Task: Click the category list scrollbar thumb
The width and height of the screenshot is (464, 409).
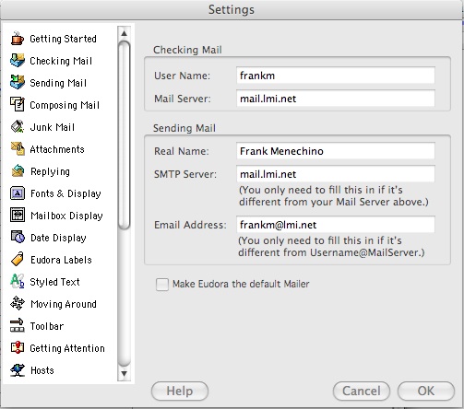Action: click(125, 135)
